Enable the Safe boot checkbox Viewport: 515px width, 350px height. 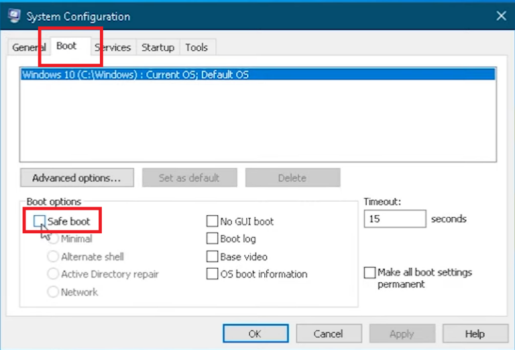[x=39, y=221]
